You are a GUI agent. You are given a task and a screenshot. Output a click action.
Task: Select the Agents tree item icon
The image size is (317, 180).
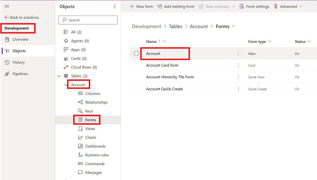coord(66,41)
